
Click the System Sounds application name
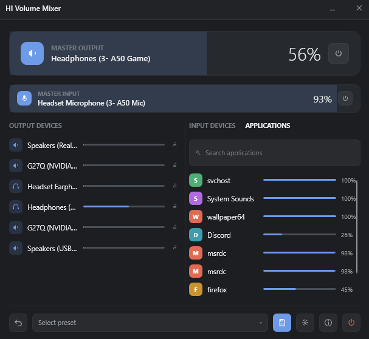pyautogui.click(x=230, y=199)
